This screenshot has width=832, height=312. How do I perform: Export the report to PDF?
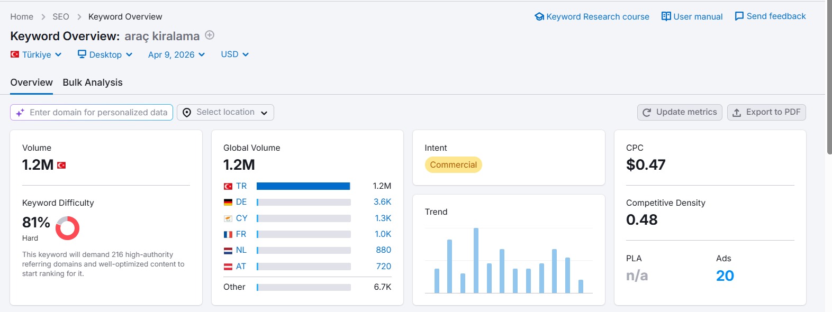click(766, 112)
